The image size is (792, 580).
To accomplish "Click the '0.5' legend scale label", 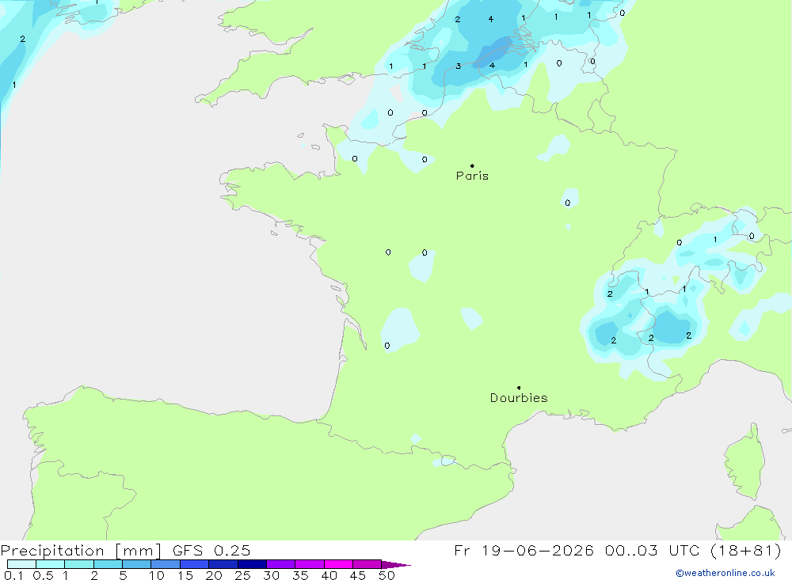I will point(43,575).
